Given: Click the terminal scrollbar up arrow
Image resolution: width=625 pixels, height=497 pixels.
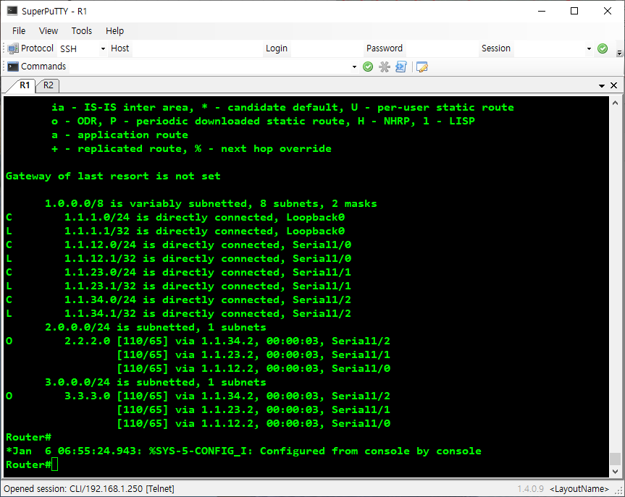Looking at the screenshot, I should [615, 103].
